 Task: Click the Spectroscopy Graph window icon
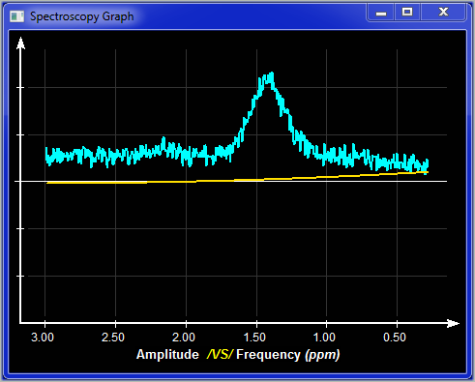click(16, 16)
